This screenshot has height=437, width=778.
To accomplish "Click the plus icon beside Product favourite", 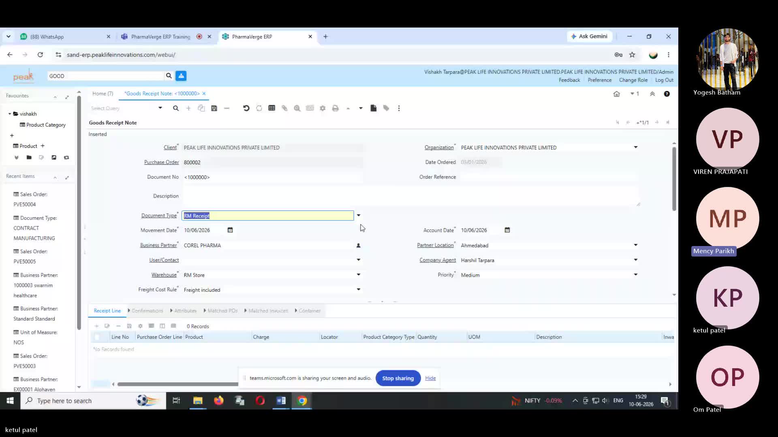I will point(43,146).
